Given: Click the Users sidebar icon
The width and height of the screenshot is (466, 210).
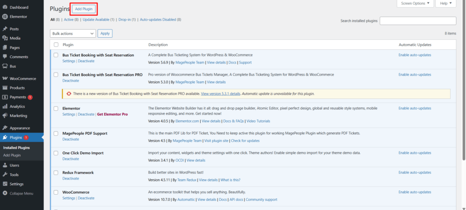Looking at the screenshot, I should 5,165.
